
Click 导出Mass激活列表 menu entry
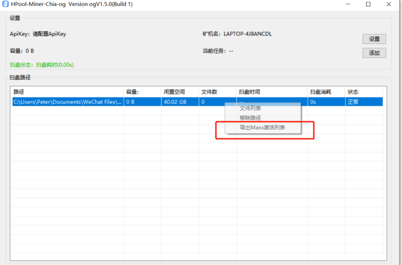[263, 127]
